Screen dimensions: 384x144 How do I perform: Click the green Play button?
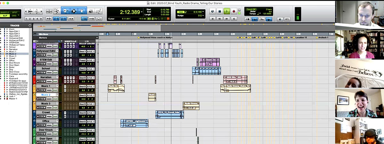tap(227, 11)
